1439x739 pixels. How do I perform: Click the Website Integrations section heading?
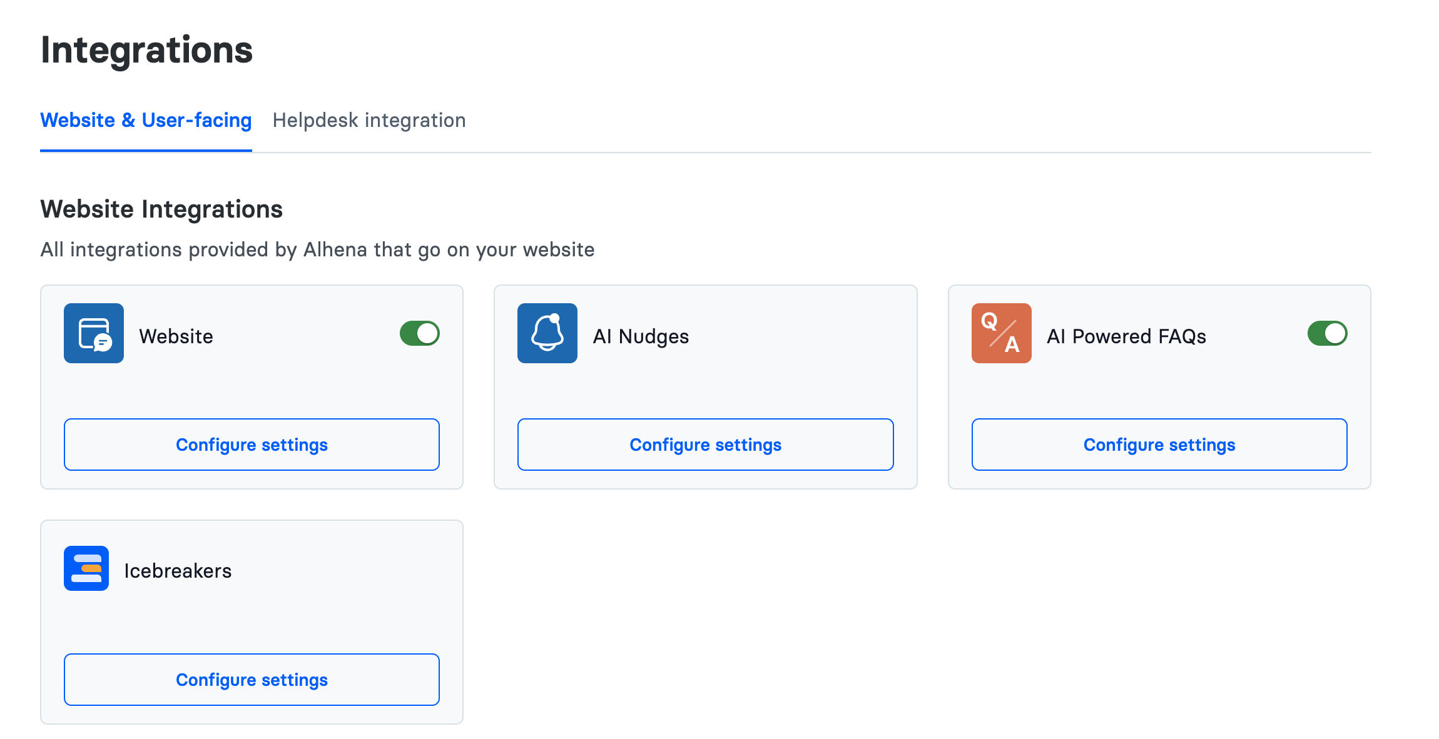(x=161, y=209)
